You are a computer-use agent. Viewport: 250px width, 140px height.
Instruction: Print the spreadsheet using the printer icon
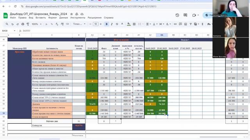(x=23, y=24)
